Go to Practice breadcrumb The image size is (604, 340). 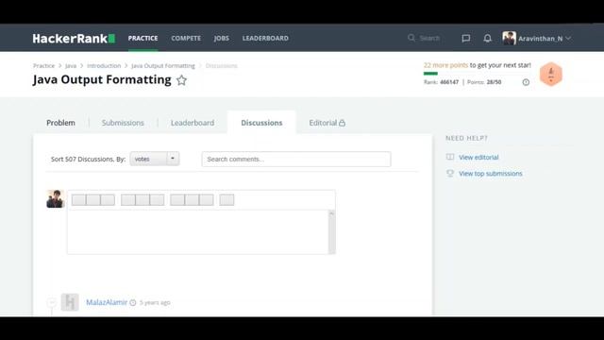44,66
